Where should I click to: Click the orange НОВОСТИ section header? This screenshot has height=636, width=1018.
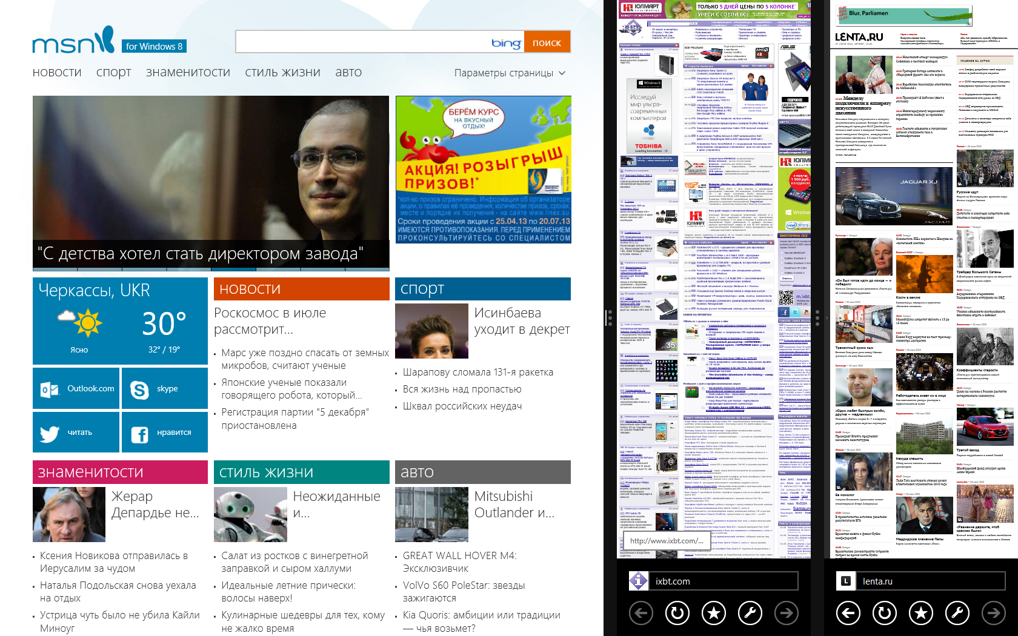[302, 289]
